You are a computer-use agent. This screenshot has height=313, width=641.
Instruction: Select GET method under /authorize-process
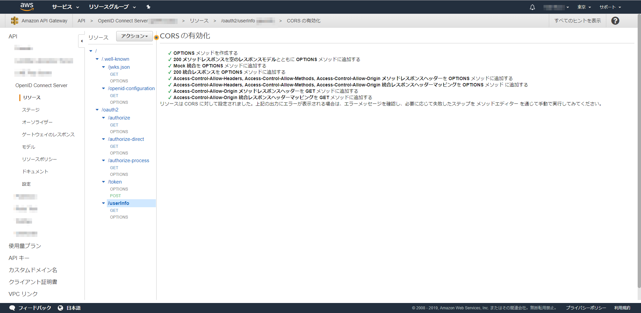tap(114, 168)
